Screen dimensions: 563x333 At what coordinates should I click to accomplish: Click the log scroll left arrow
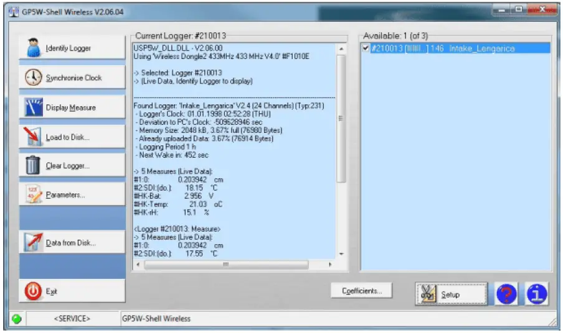138,265
